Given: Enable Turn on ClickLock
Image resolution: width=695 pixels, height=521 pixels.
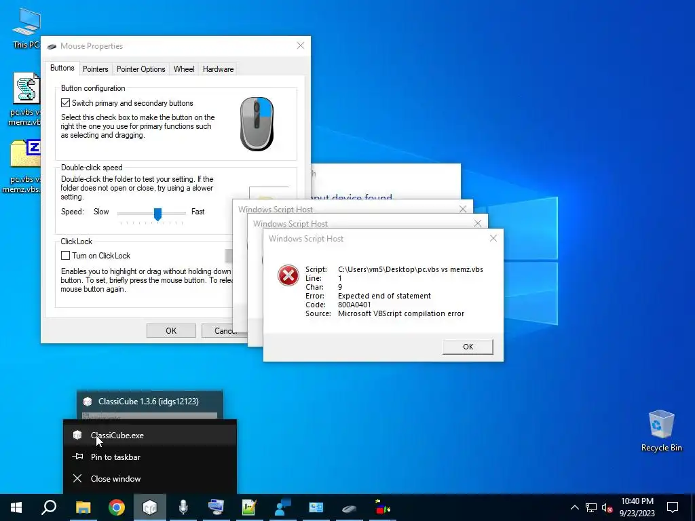Looking at the screenshot, I should point(66,256).
